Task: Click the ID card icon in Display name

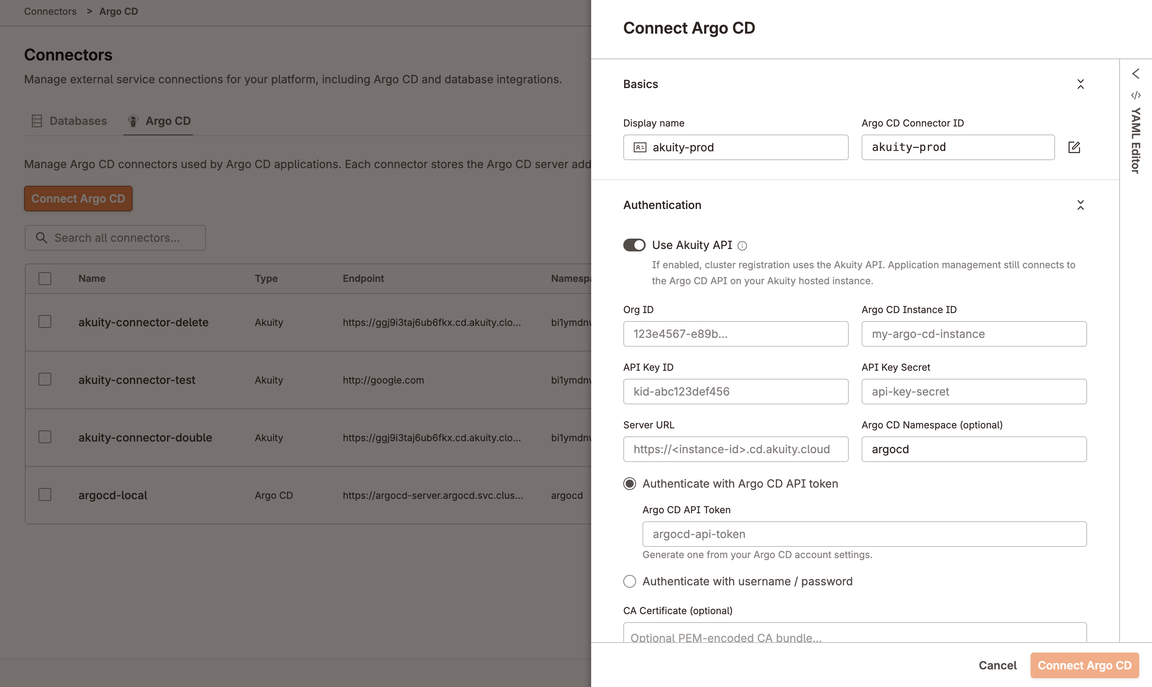Action: [640, 147]
